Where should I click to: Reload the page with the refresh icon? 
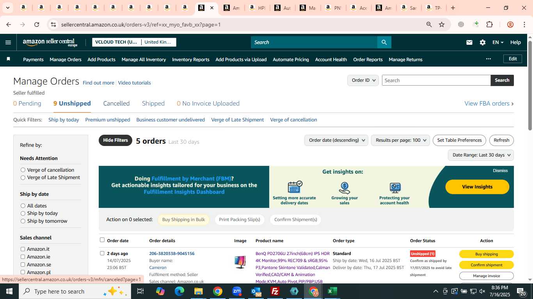[x=37, y=25]
